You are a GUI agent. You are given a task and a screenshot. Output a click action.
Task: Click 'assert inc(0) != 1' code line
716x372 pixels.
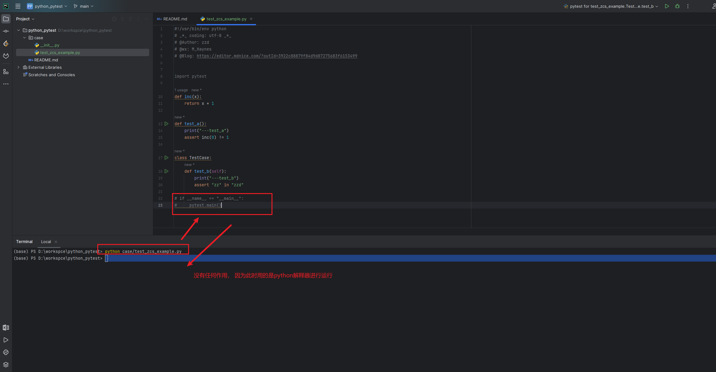206,137
